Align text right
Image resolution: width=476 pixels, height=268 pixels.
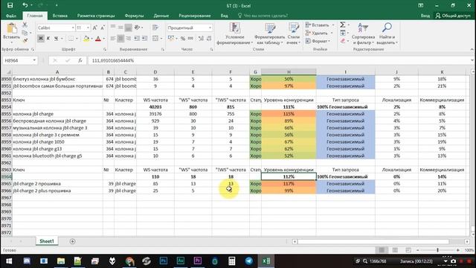coord(129,38)
